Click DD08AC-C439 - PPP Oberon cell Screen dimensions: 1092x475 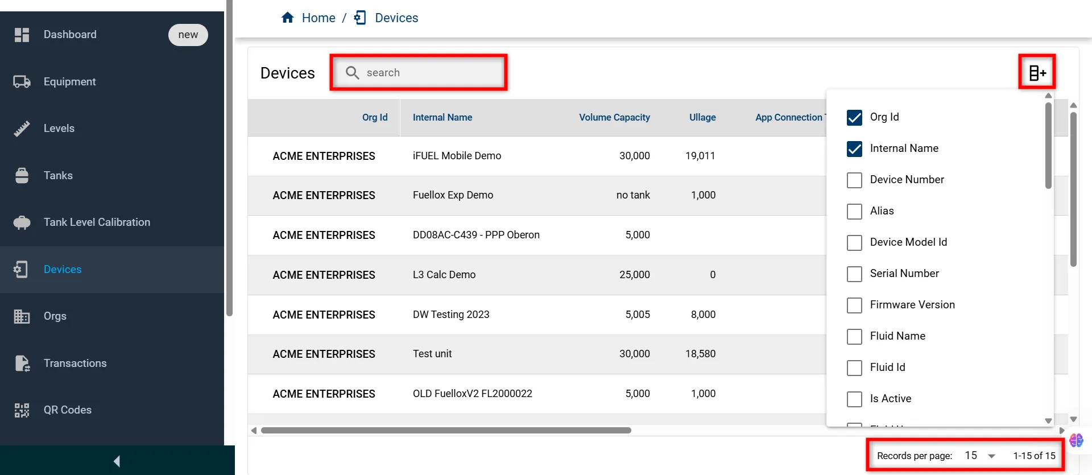pos(476,235)
